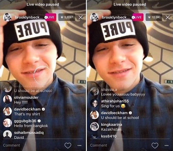Tap oliviamoulder's avatar in comments
This screenshot has height=151, width=173.
pyautogui.click(x=7, y=99)
